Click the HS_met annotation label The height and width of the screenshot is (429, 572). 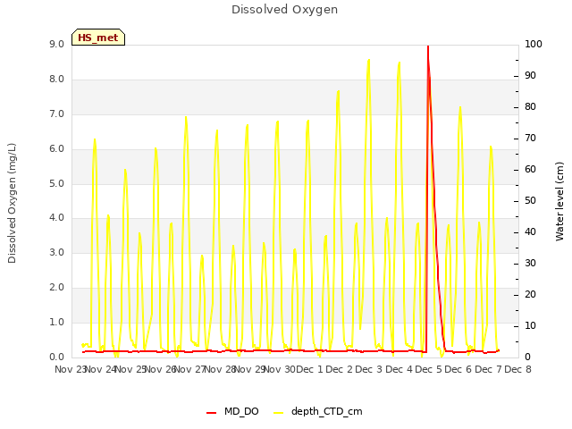tap(98, 38)
